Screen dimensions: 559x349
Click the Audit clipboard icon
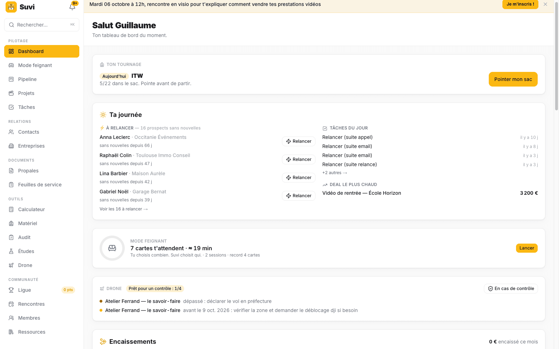pos(11,237)
